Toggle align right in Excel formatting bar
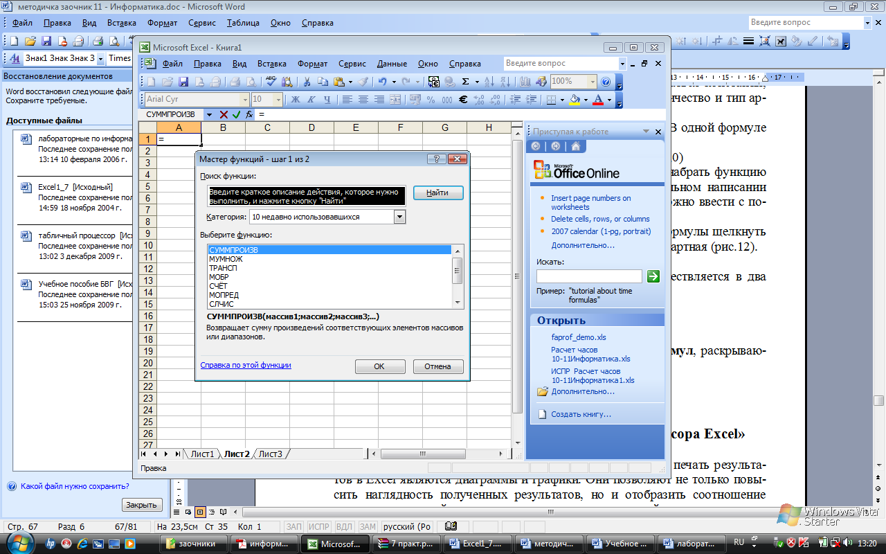 [x=379, y=99]
